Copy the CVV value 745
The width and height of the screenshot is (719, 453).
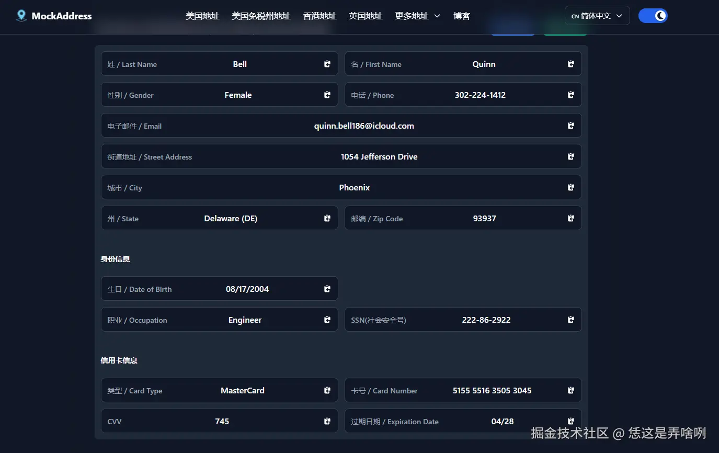327,422
